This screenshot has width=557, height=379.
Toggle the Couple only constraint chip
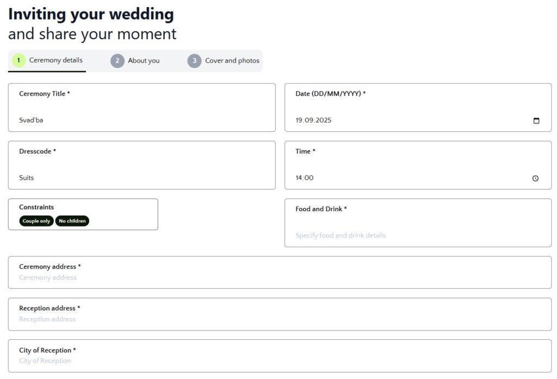[x=36, y=221]
